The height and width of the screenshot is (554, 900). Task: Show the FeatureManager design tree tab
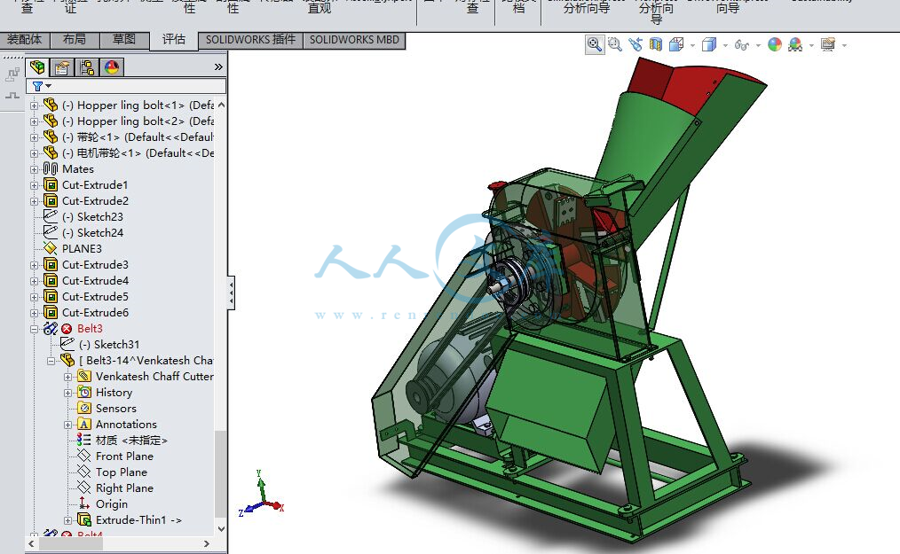37,67
